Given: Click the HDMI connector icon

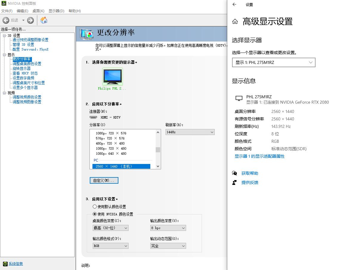Looking at the screenshot, I should 93,117.
